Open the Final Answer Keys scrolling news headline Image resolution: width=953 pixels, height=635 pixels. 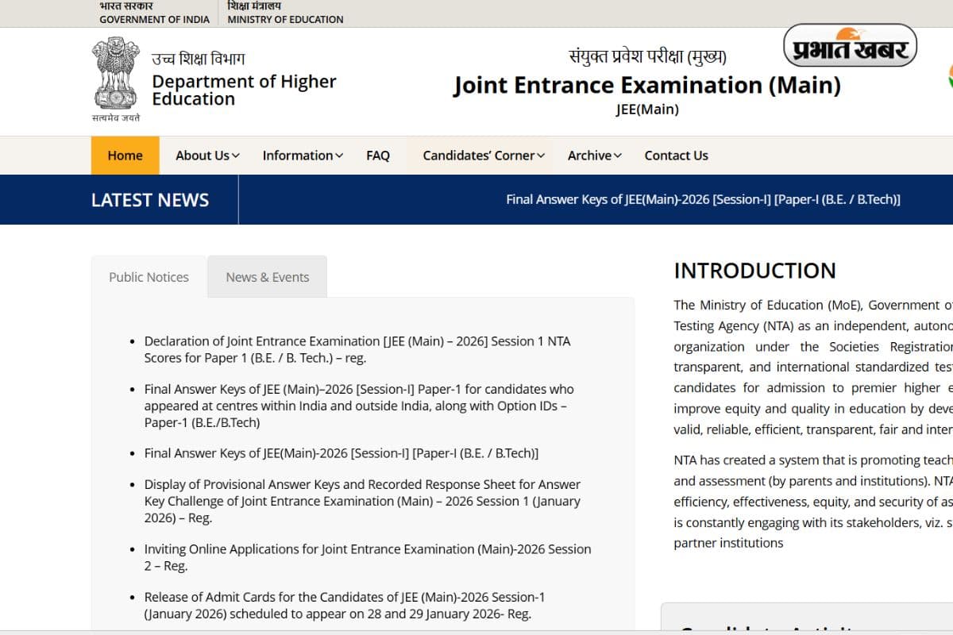pyautogui.click(x=703, y=199)
